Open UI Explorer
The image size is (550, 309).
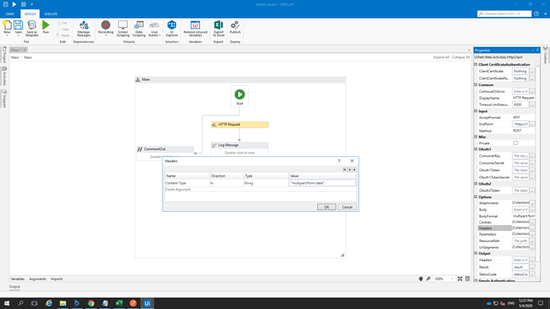172,29
